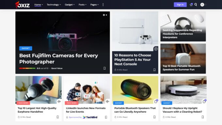Click the play icon on PlayStation post
Image resolution: width=222 pixels, height=125 pixels.
(156, 49)
